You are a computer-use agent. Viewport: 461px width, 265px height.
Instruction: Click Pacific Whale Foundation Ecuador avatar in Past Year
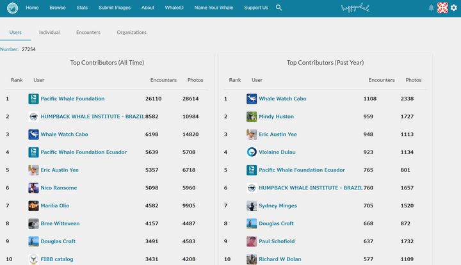[252, 170]
